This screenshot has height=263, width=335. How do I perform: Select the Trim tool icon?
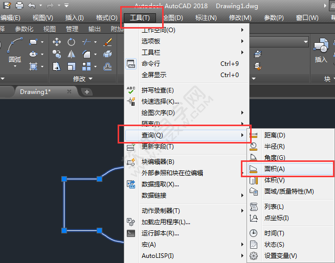[86, 42]
